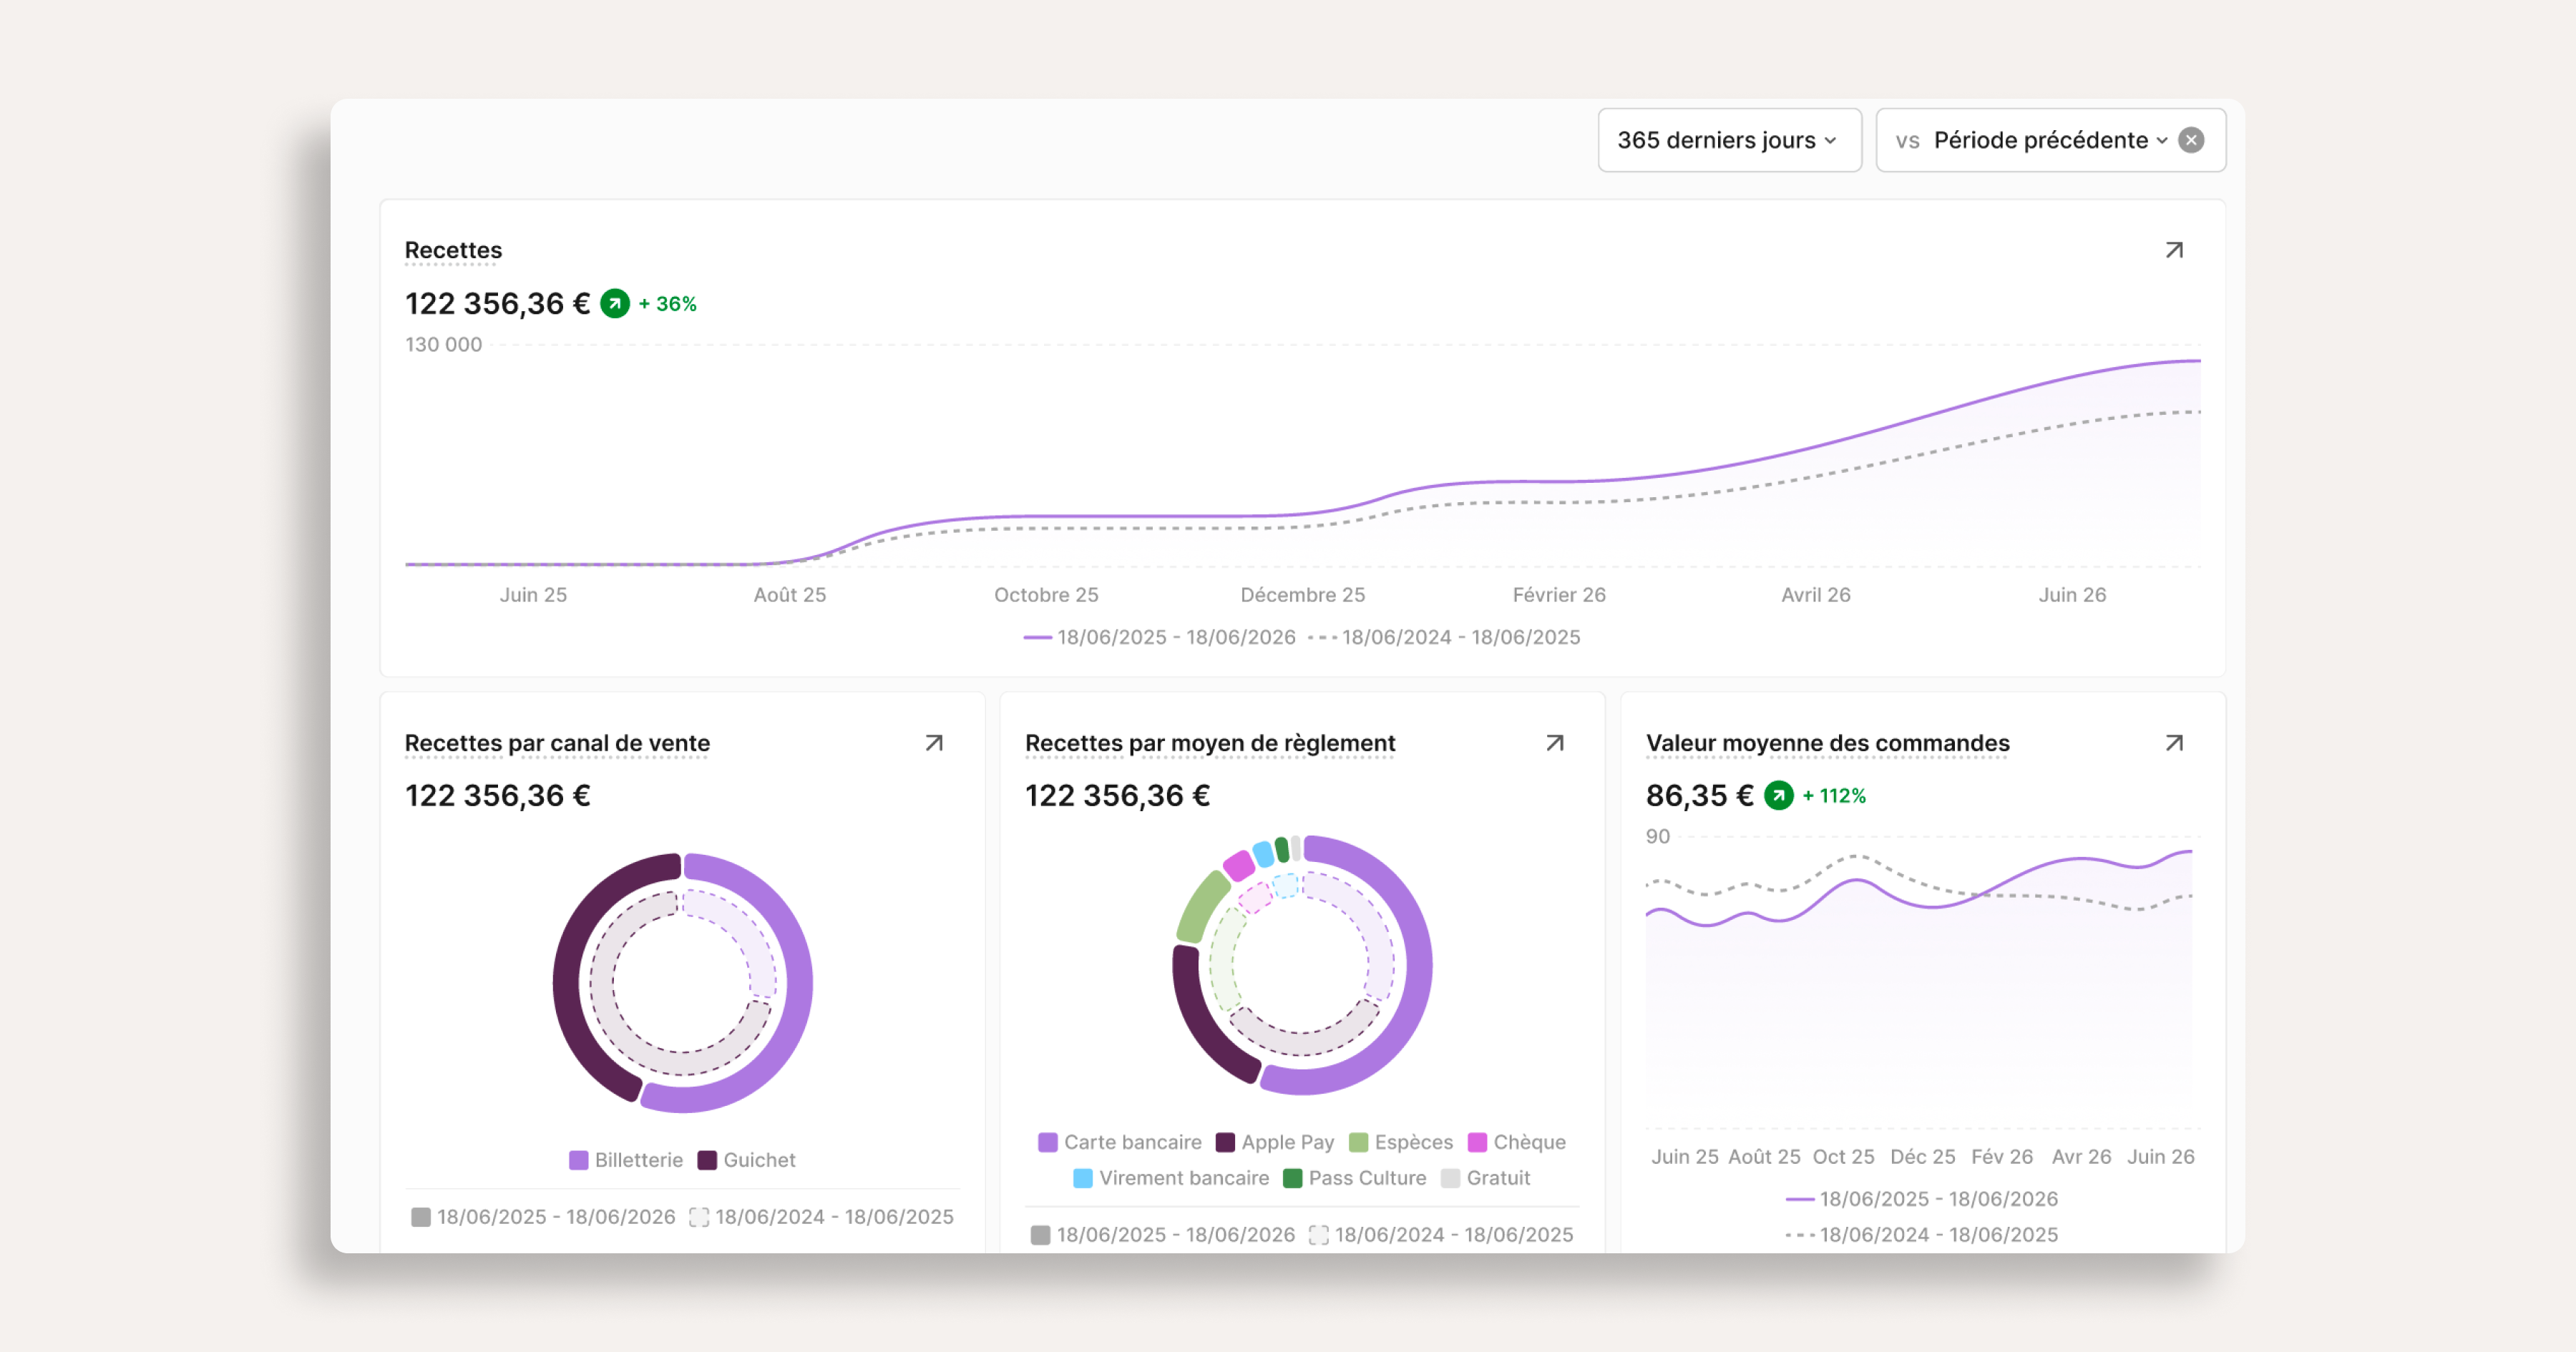Click Recettes legend 18/06/2024 - 18/06/2025 dashed line
2576x1352 pixels.
point(1444,637)
